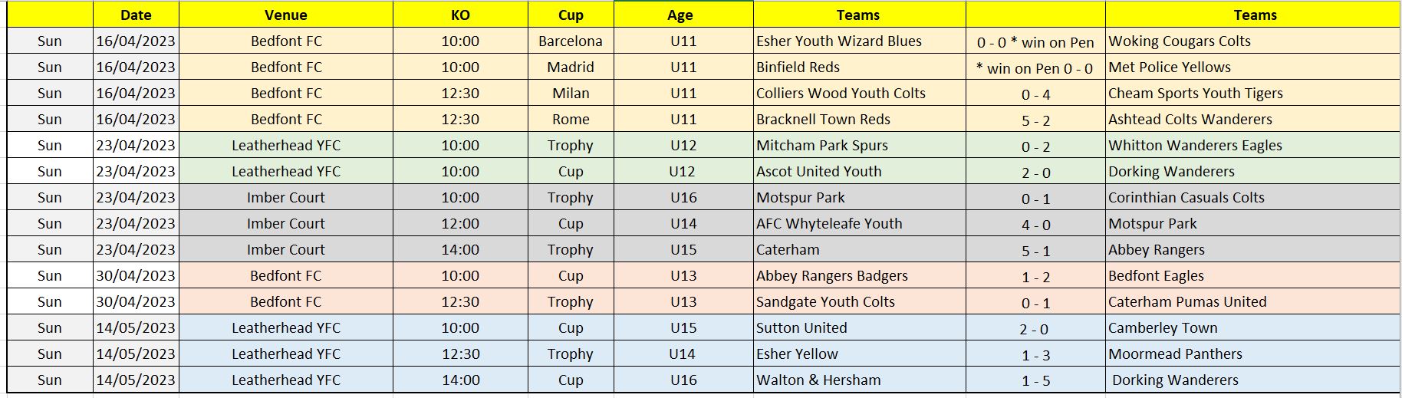The width and height of the screenshot is (1402, 398).
Task: Select the Sandgate Youth Colts cell
Action: tap(859, 302)
